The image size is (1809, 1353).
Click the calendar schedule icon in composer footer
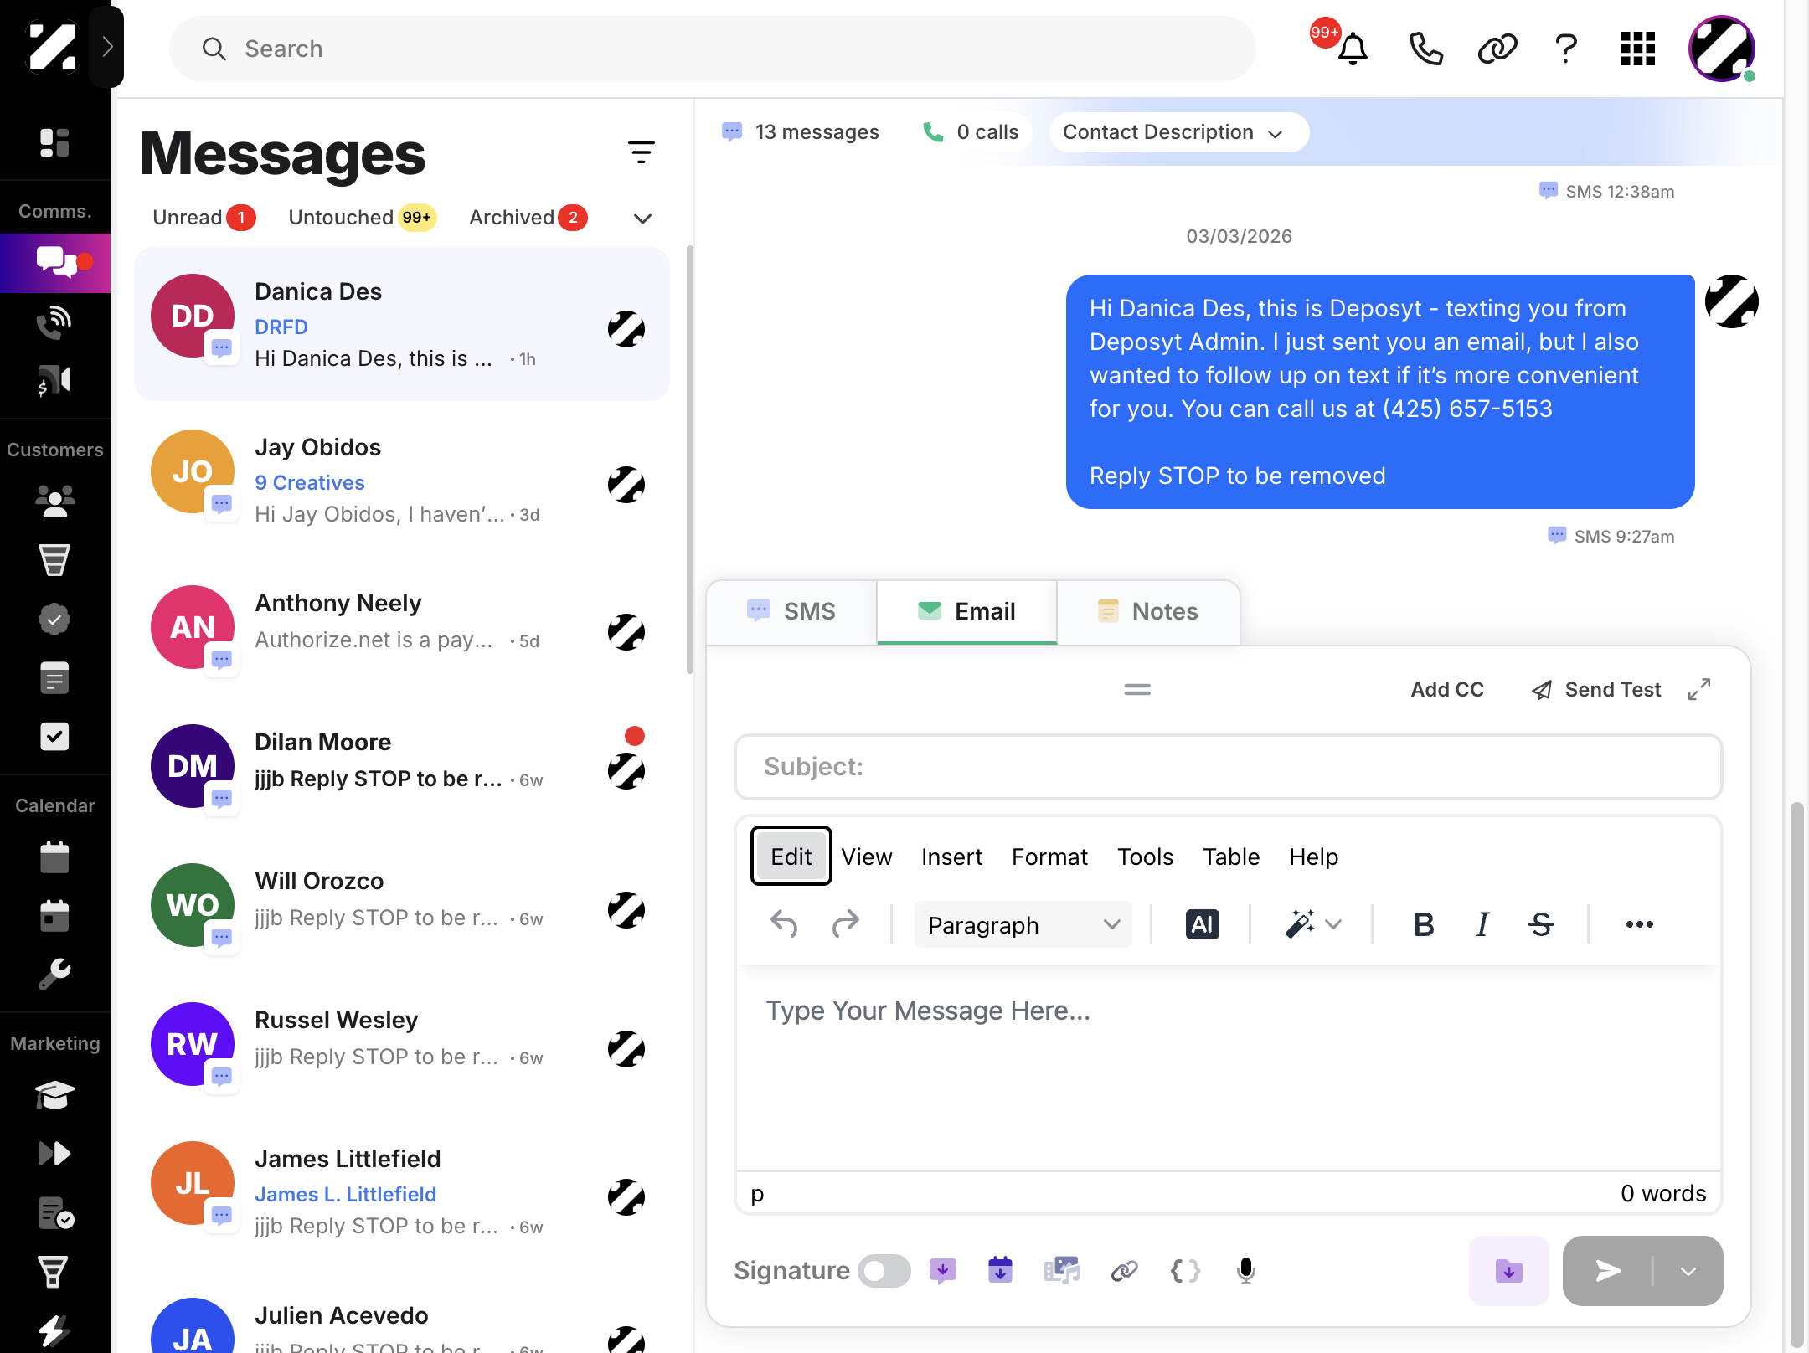pos(1000,1270)
